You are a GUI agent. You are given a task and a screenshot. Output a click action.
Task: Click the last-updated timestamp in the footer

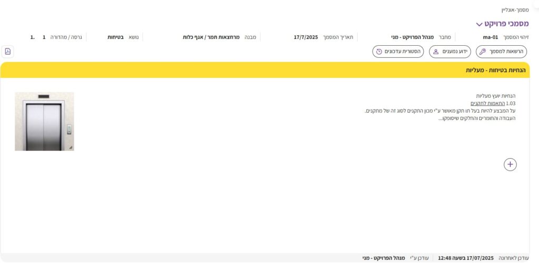click(466, 258)
